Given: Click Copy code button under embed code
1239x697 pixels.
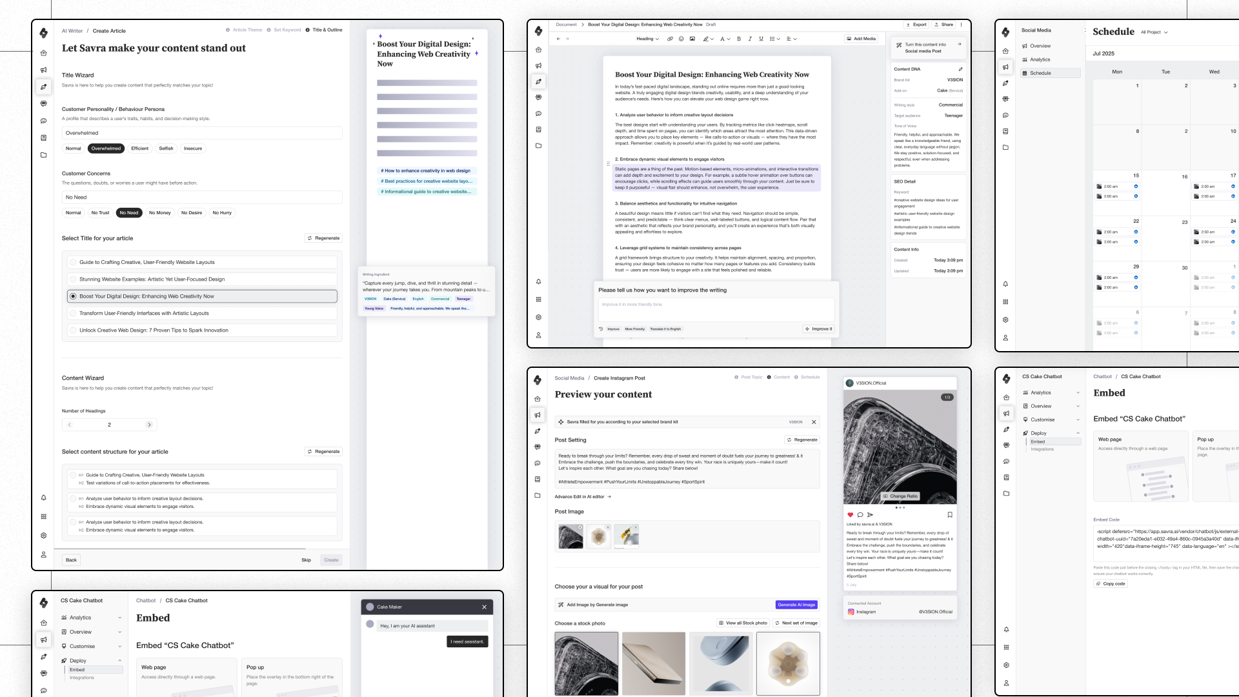Looking at the screenshot, I should pos(1111,583).
